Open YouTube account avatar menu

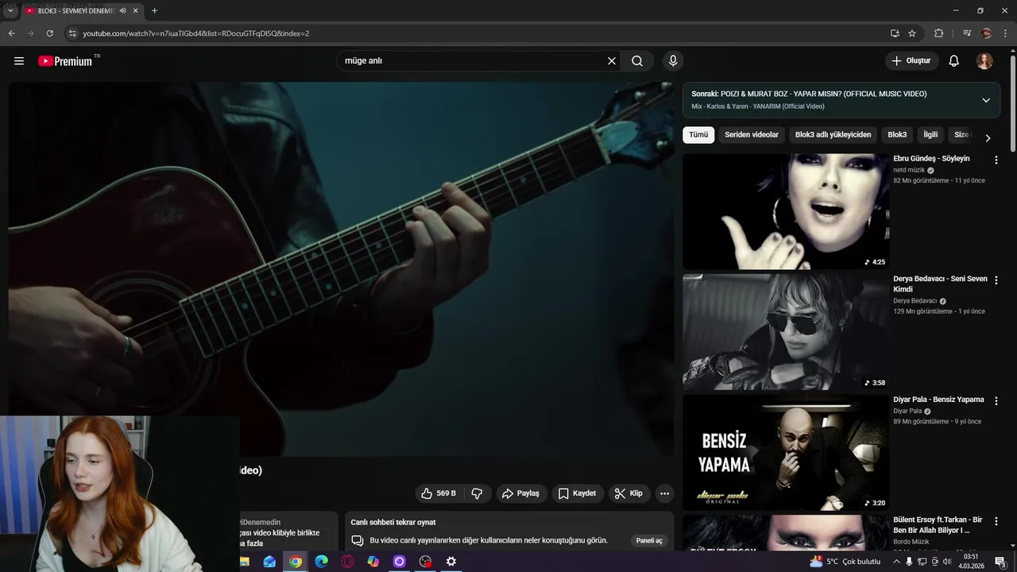984,61
